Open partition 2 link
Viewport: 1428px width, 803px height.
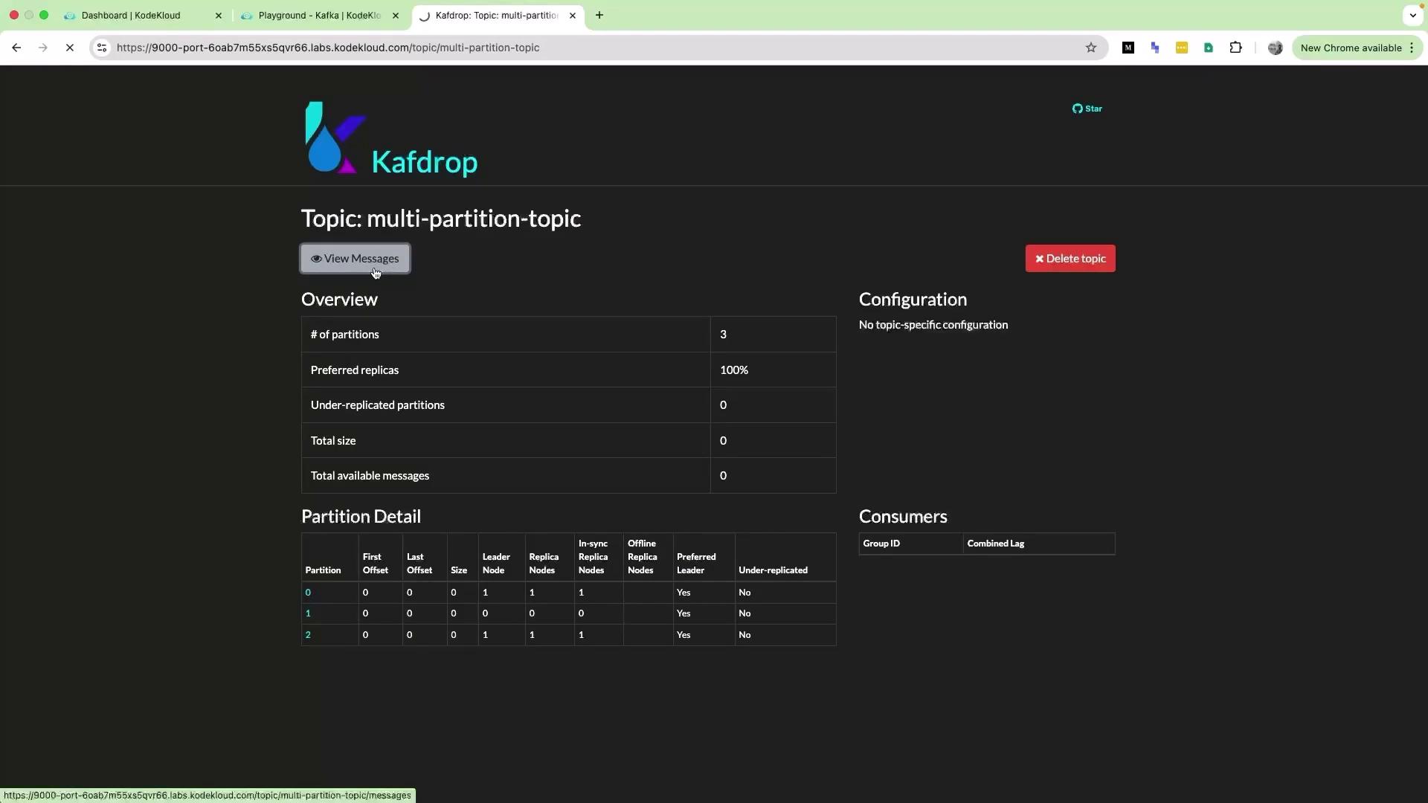pos(308,635)
